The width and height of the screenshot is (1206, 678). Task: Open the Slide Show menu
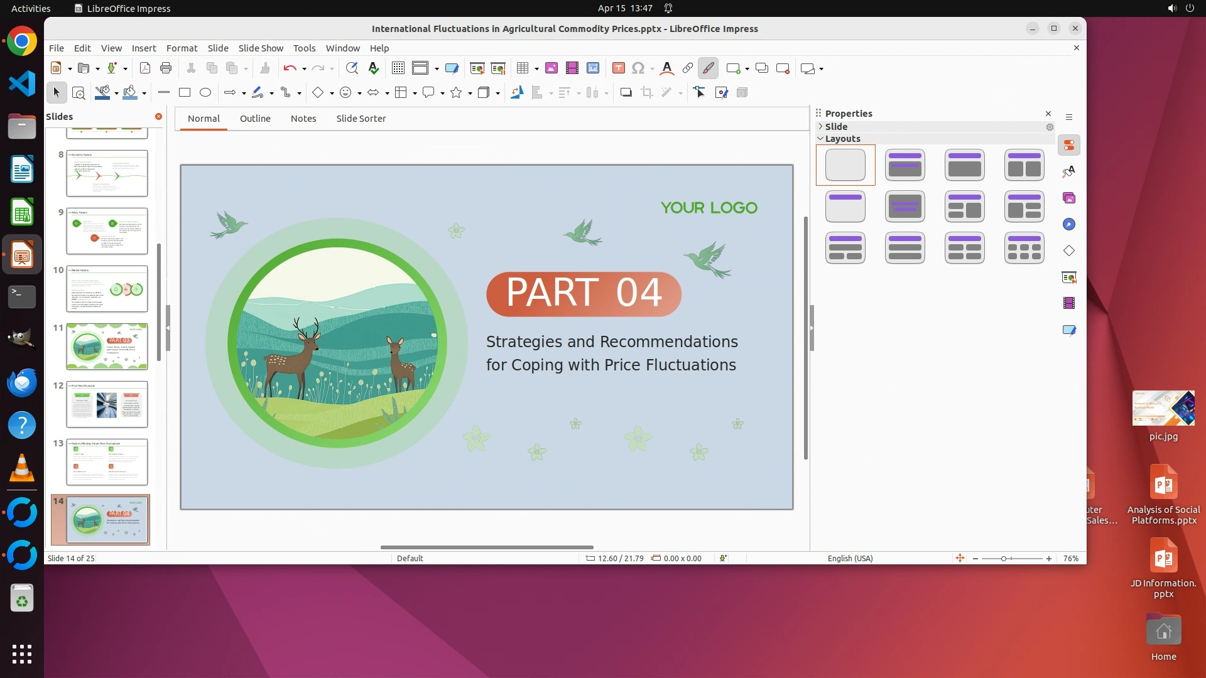click(x=260, y=48)
